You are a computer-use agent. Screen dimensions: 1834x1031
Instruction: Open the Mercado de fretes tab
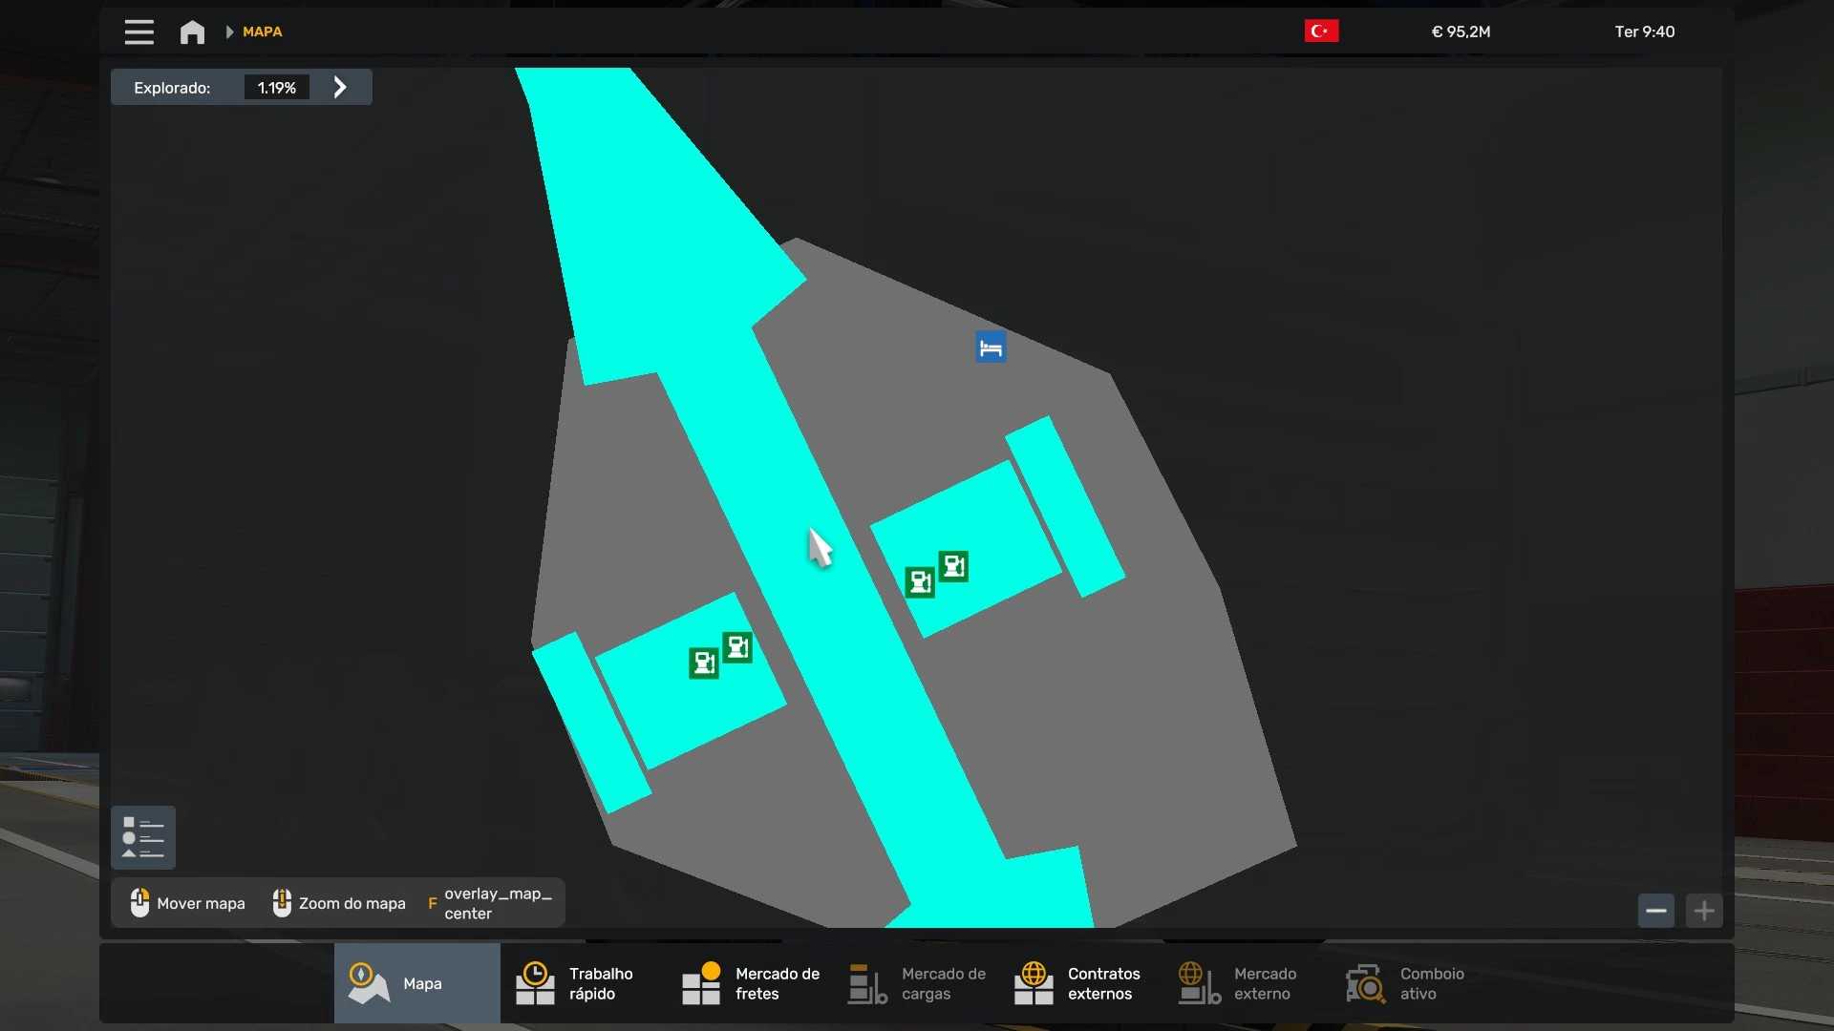(x=750, y=983)
